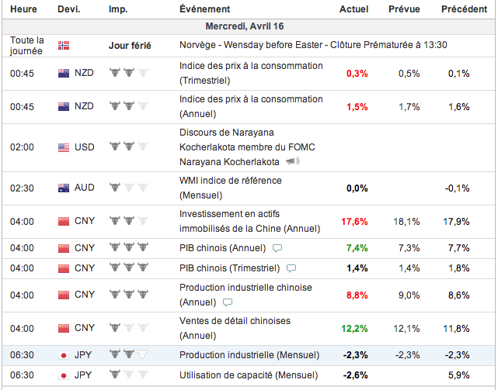Click the US flag next to USD
This screenshot has height=390, width=498.
[64, 147]
